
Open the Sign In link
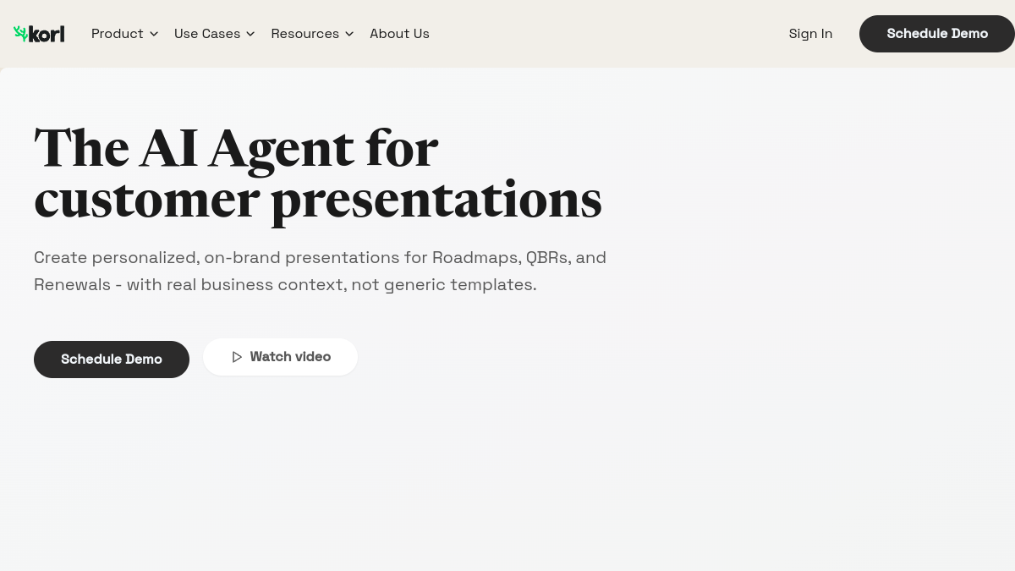pos(810,34)
